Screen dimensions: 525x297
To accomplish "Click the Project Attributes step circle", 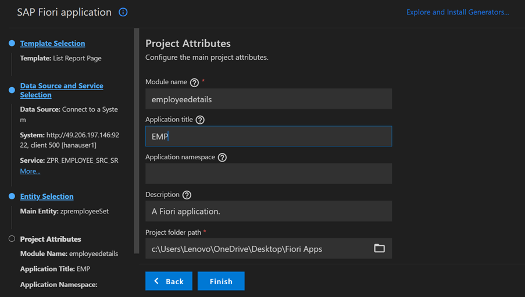I will tap(12, 239).
